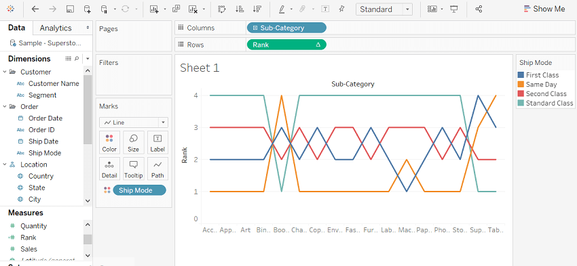Collapse the Customer folder
The width and height of the screenshot is (577, 266).
(x=5, y=72)
